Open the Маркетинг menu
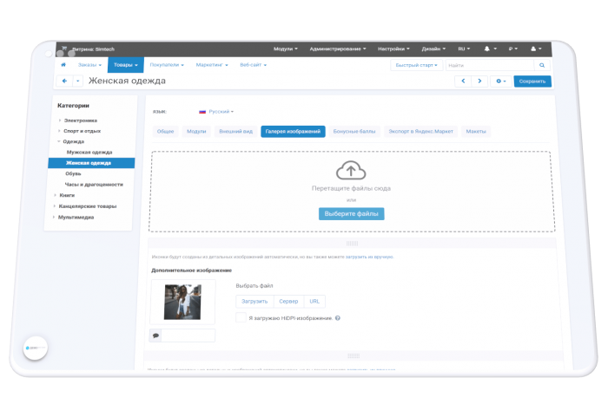 point(212,65)
